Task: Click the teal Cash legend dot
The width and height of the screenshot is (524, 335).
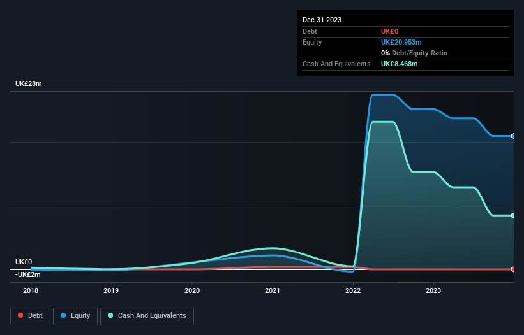Action: pos(110,315)
